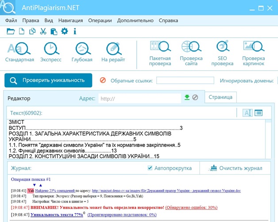
Task: Open the Операции menu
Action: [x=100, y=20]
